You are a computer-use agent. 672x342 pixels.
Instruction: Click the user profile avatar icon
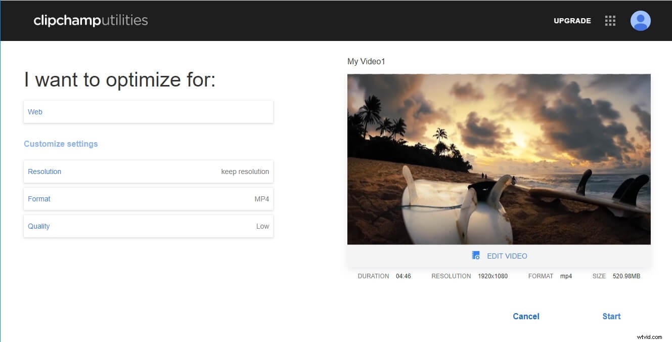tap(640, 21)
